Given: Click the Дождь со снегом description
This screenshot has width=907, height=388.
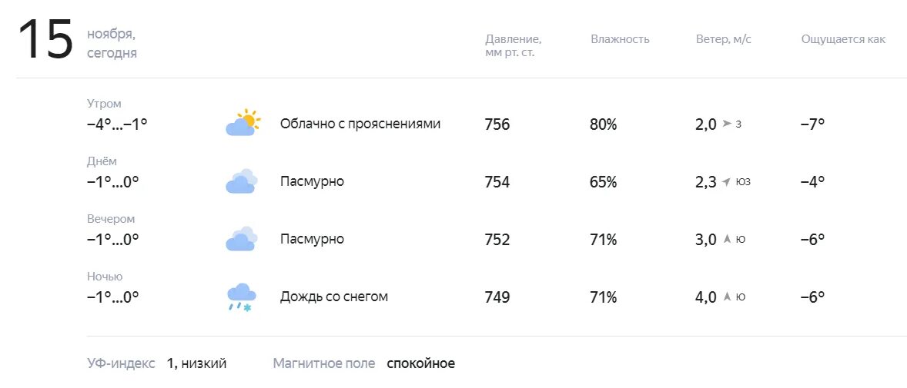Looking at the screenshot, I should 333,297.
